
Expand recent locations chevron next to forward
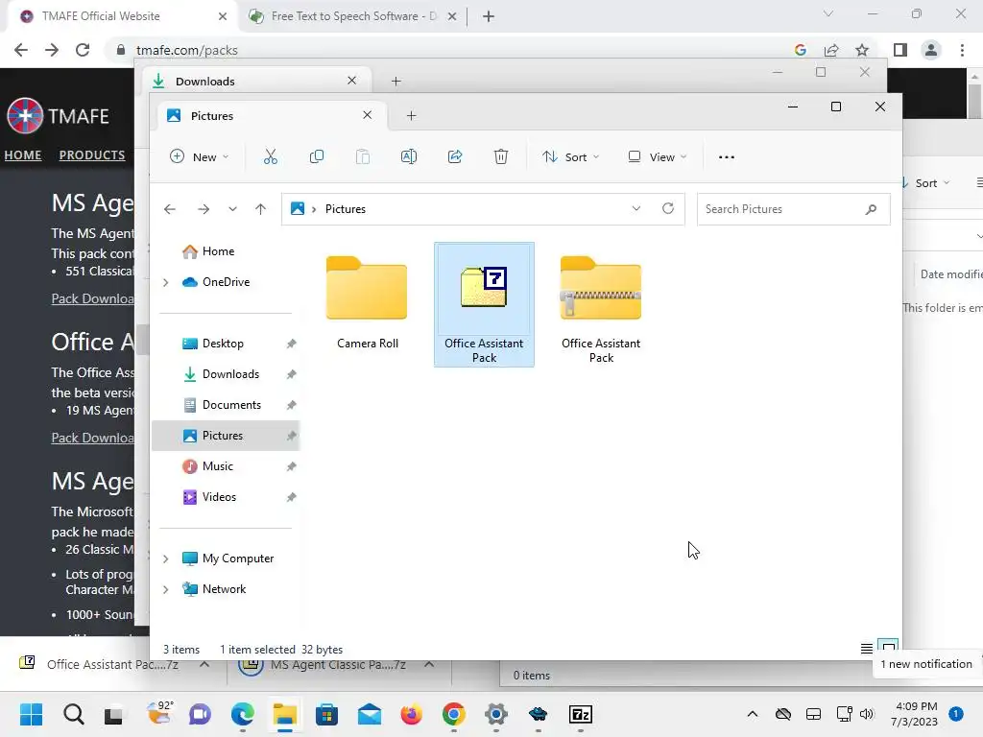click(x=232, y=209)
